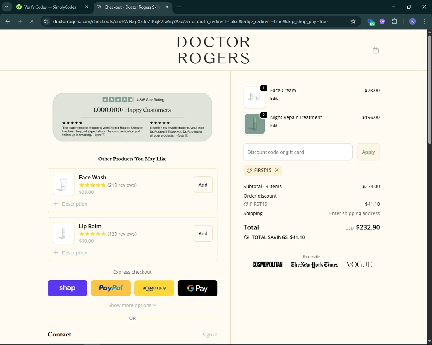432x345 pixels.
Task: Open the site information icon in address bar
Action: click(46, 22)
